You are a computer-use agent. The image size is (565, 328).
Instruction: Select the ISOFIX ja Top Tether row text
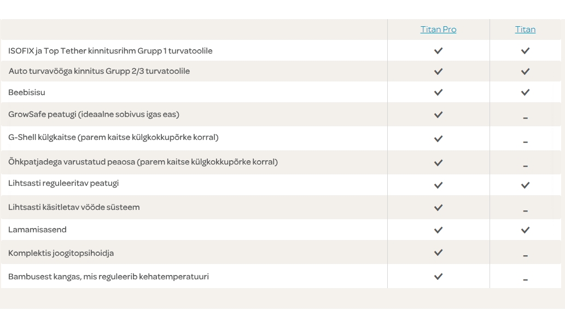[110, 51]
